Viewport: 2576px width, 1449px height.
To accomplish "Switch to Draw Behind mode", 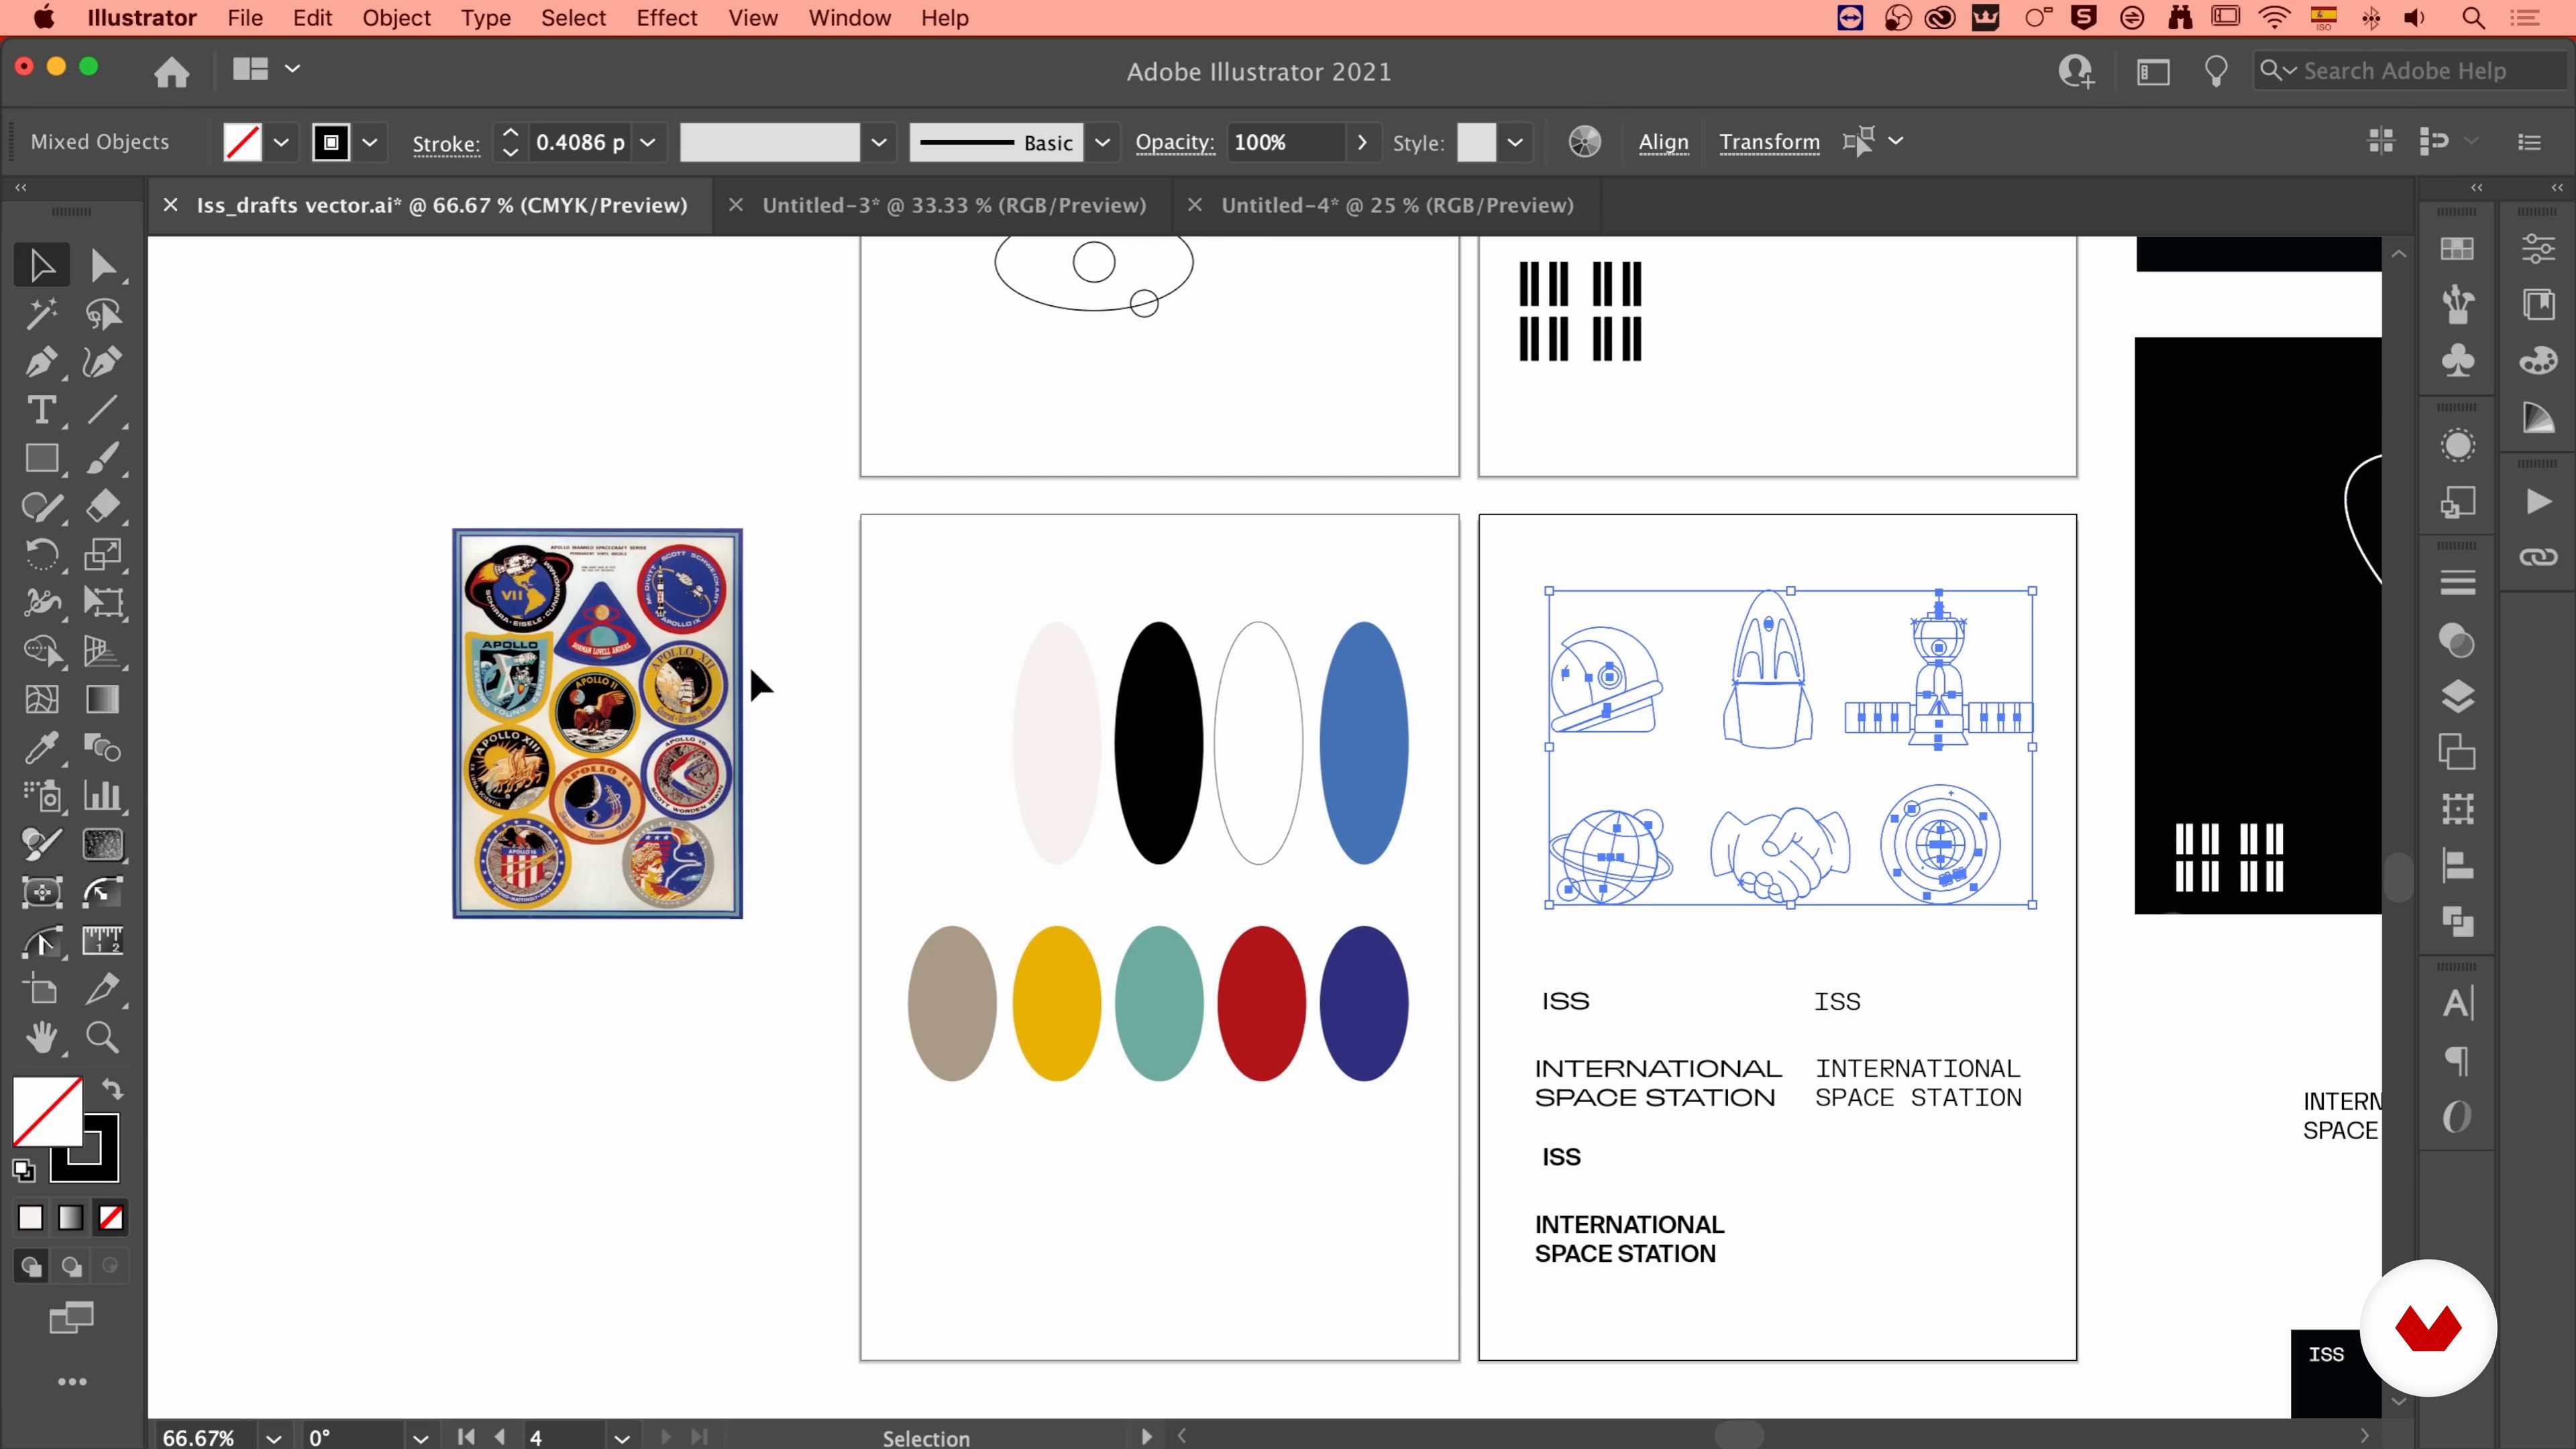I will [x=71, y=1267].
